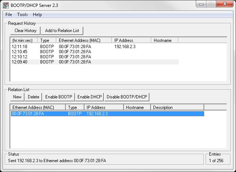This screenshot has width=236, height=172.
Task: Click the Description column header
Action: [x=177, y=107]
